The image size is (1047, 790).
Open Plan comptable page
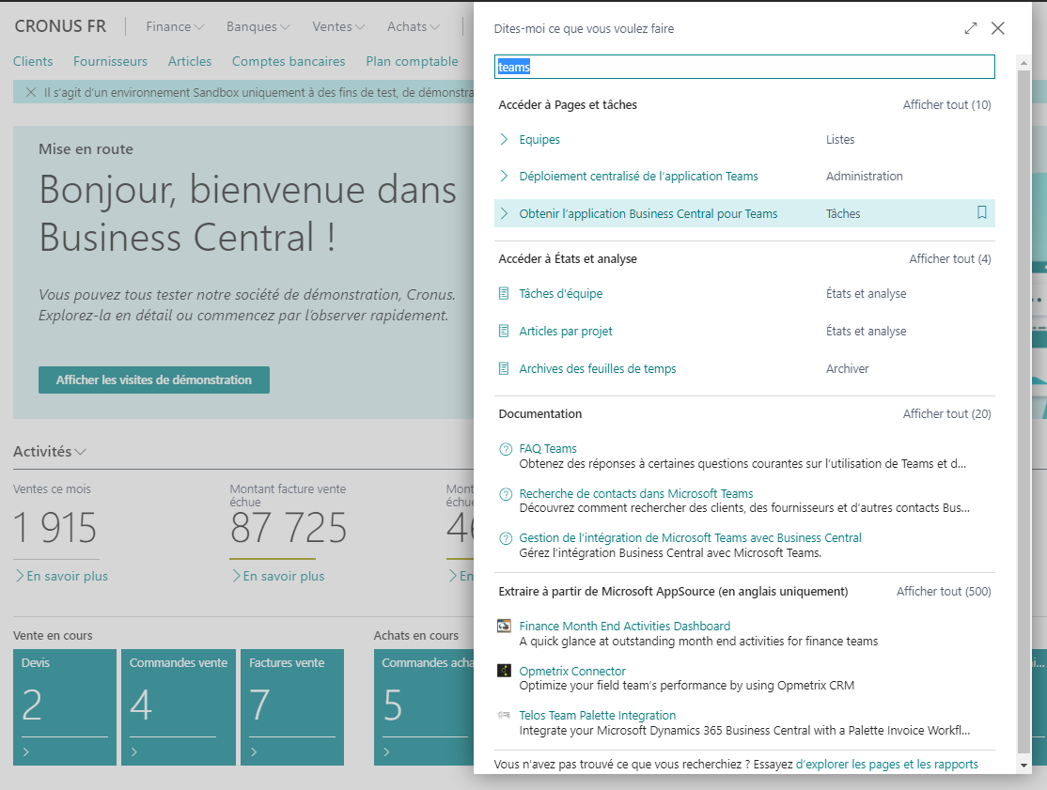pyautogui.click(x=412, y=61)
